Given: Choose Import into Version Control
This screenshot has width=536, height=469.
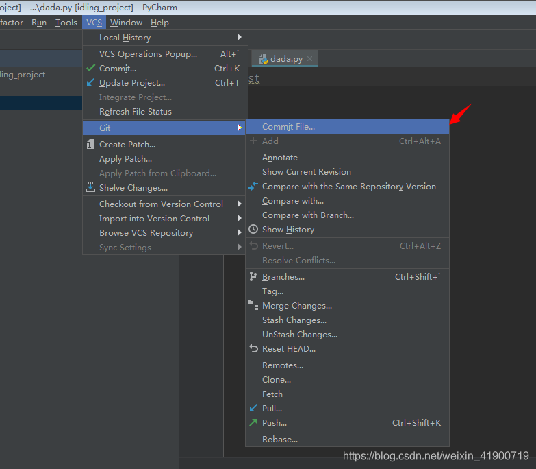Looking at the screenshot, I should (x=164, y=219).
